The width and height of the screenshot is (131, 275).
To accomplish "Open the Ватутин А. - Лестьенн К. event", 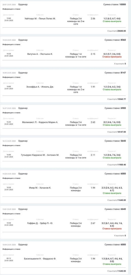I will pos(40,54).
